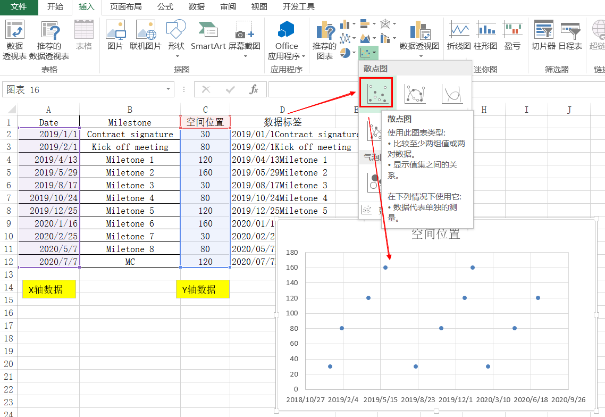Insert a bar chart from ribbon

365,24
